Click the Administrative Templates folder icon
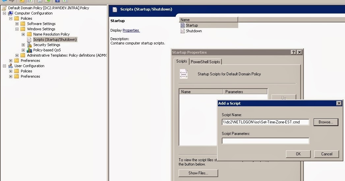This screenshot has width=345, height=181. pyautogui.click(x=23, y=55)
